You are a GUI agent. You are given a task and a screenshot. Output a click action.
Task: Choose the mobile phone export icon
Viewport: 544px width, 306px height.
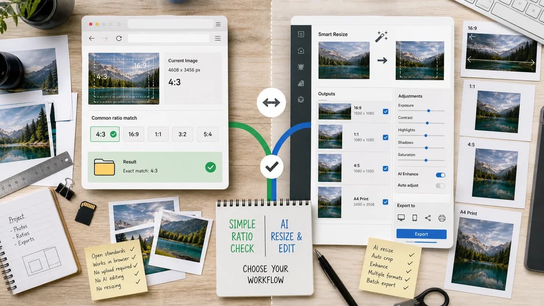[414, 218]
